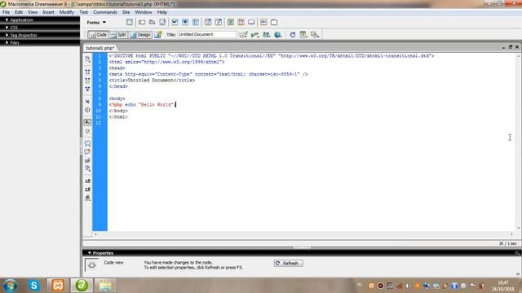Screen dimensions: 522x293
Task: Insert a Form from the Forms bar
Action: (x=130, y=22)
